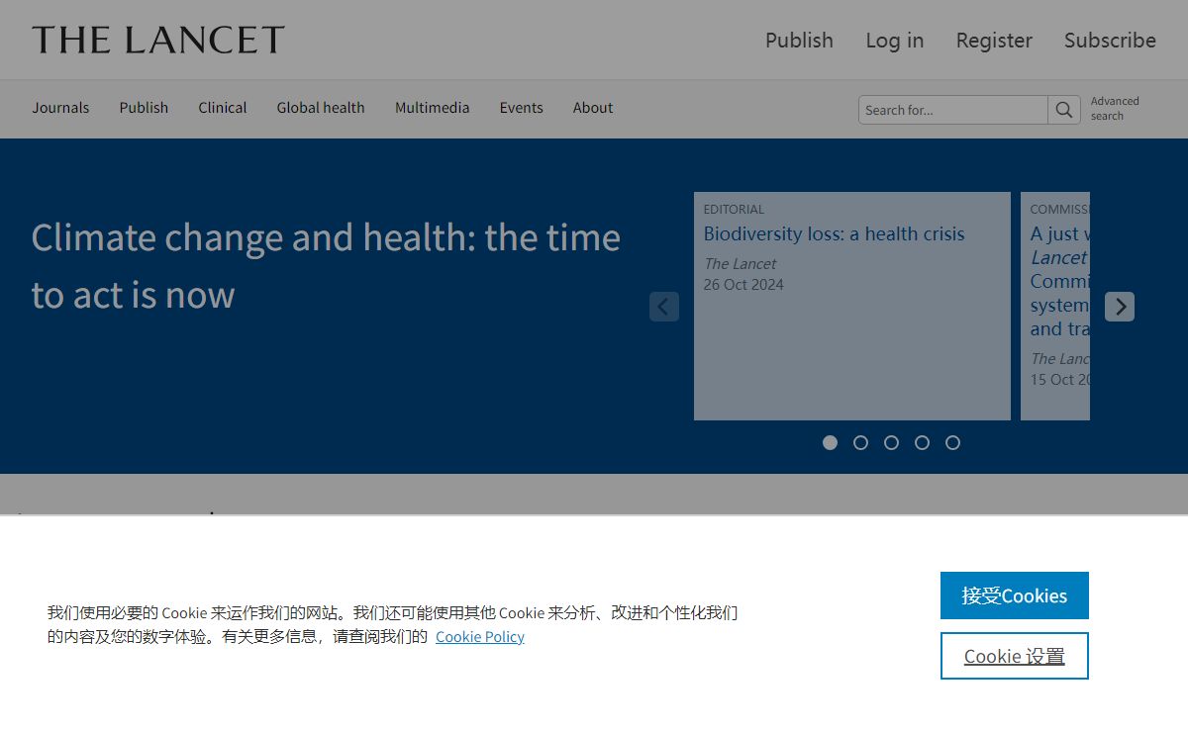Open Climate change and health headline
Image resolution: width=1188 pixels, height=732 pixels.
pyautogui.click(x=326, y=266)
